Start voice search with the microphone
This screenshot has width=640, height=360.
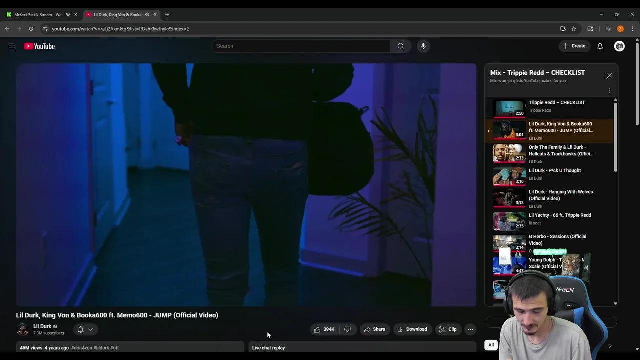(x=423, y=46)
